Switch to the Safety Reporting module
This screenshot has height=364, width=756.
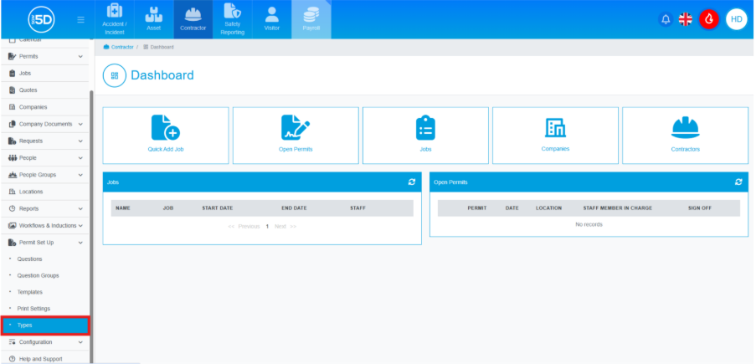coord(232,19)
